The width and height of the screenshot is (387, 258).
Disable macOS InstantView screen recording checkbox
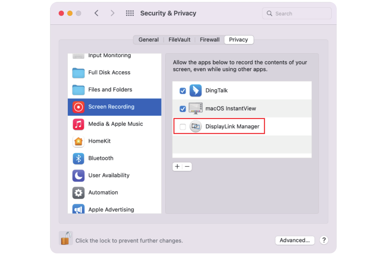coord(182,108)
